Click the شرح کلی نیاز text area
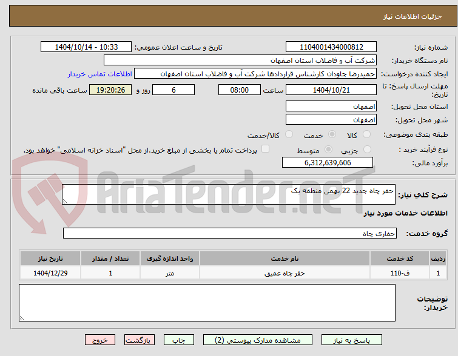 coord(229,194)
